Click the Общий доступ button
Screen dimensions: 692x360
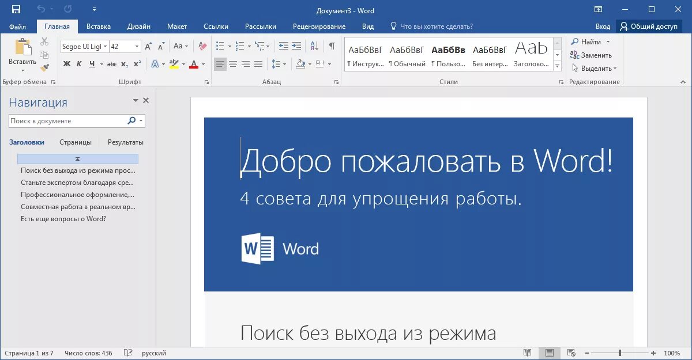(x=649, y=26)
